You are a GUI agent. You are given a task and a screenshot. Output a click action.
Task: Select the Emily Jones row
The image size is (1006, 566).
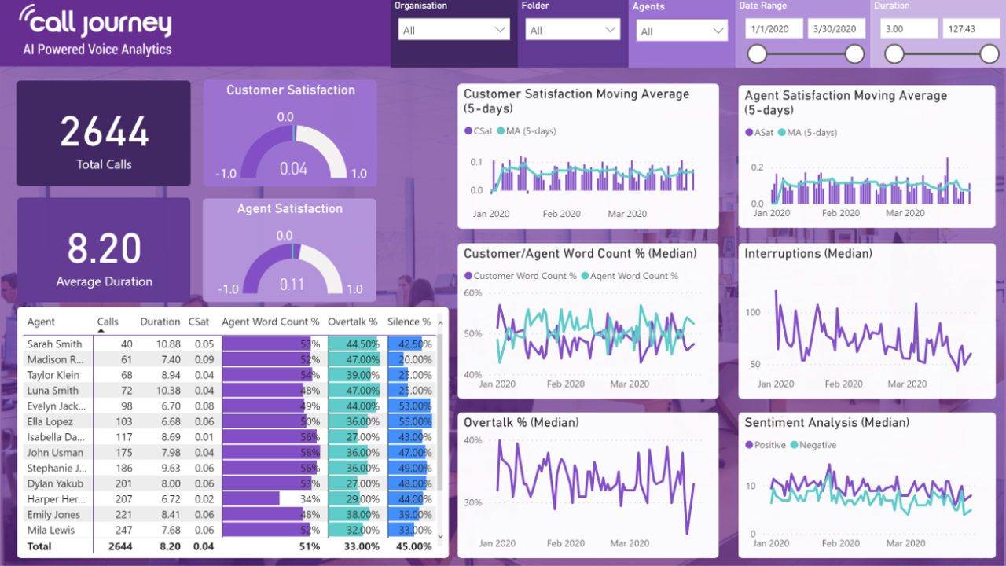point(228,515)
